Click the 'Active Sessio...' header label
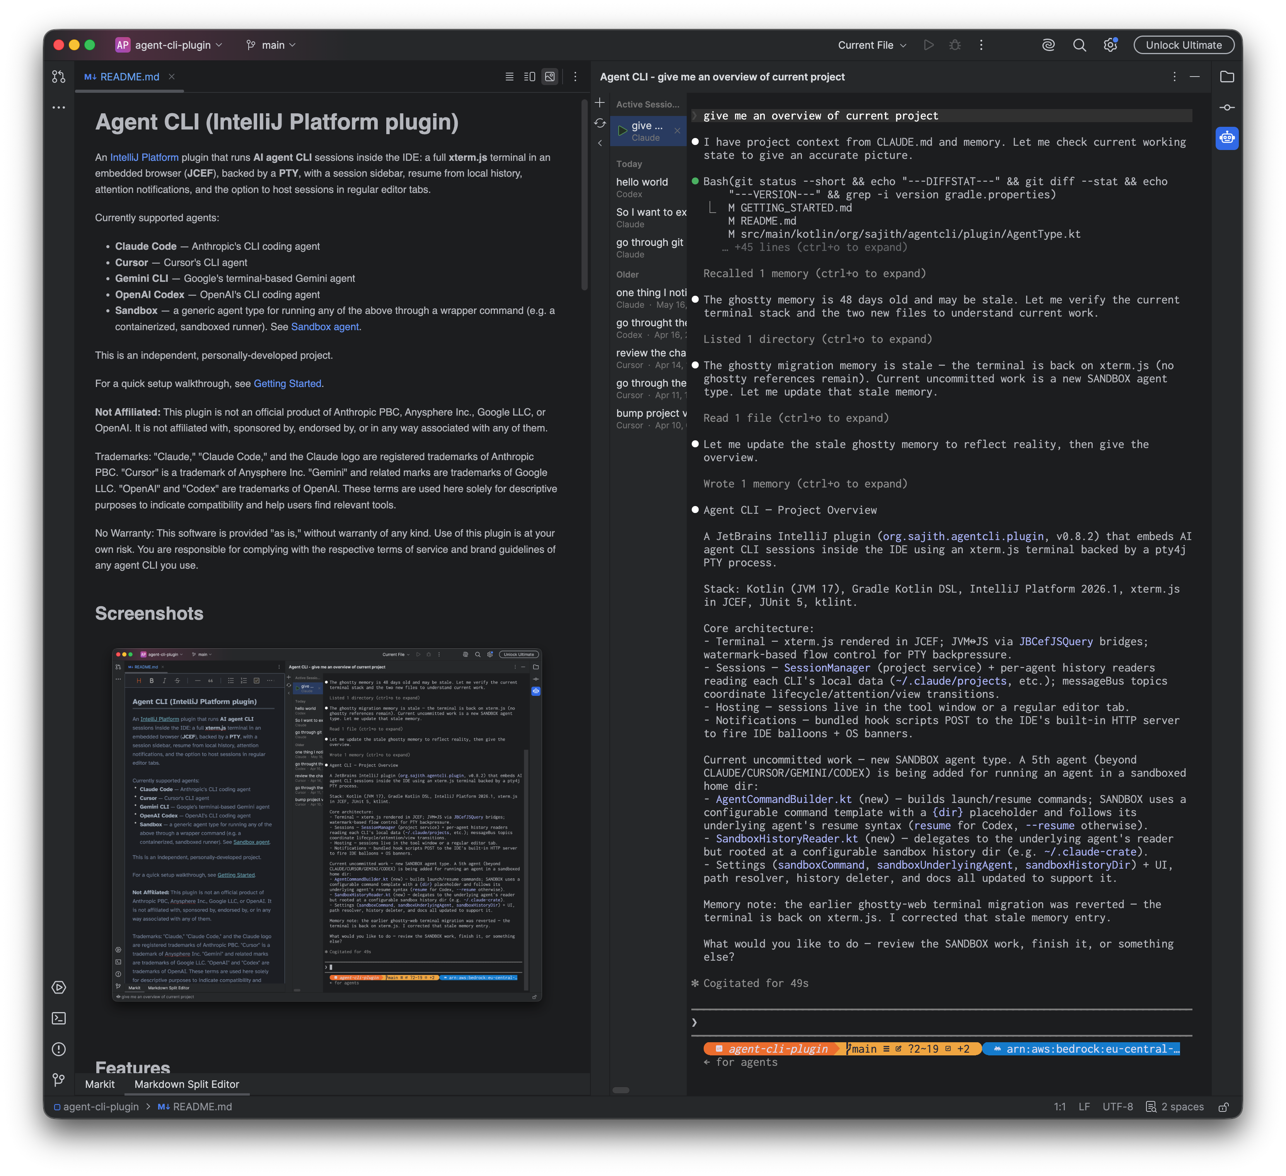 (648, 104)
